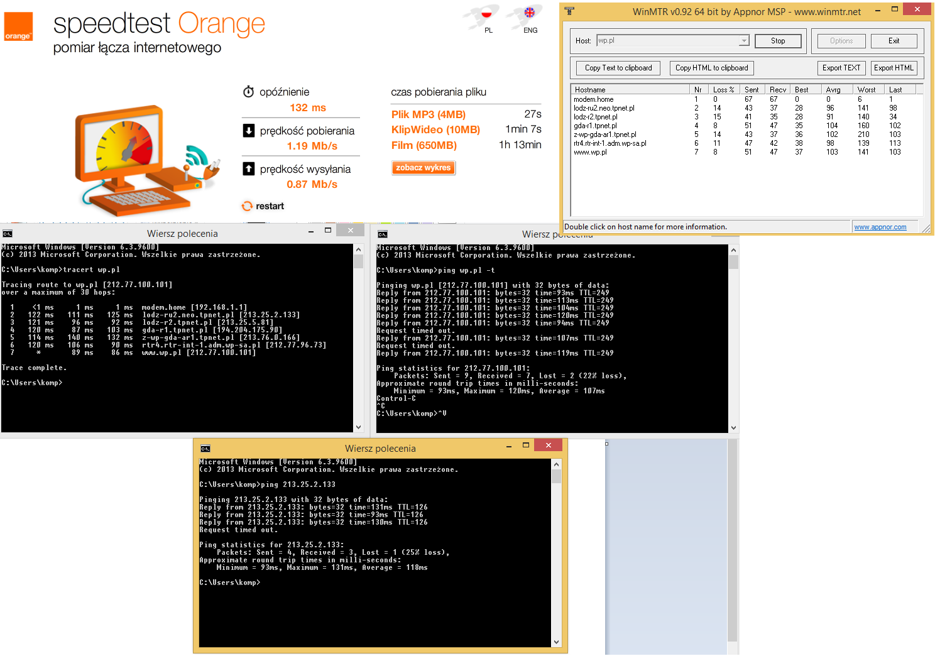Click scroll-up arrow in ping wp.pl window
935x656 pixels.
point(733,250)
